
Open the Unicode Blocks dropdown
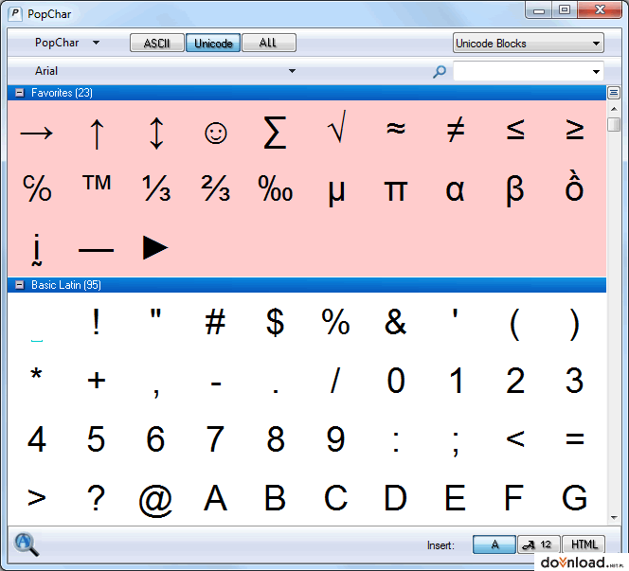pos(529,43)
